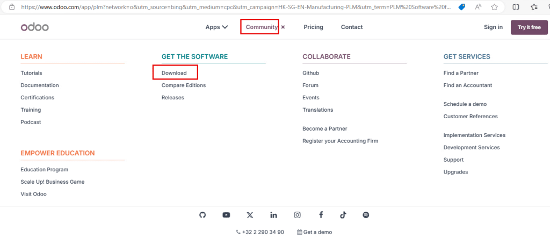Open Implementation Services link

click(475, 135)
